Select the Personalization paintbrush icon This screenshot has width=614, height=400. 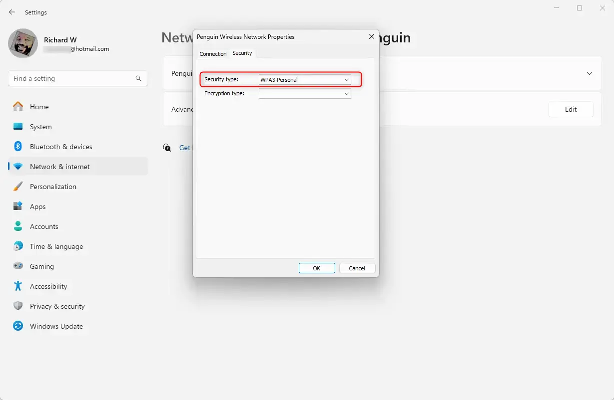click(18, 187)
